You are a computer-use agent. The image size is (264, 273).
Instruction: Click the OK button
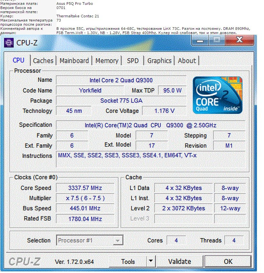228,261
